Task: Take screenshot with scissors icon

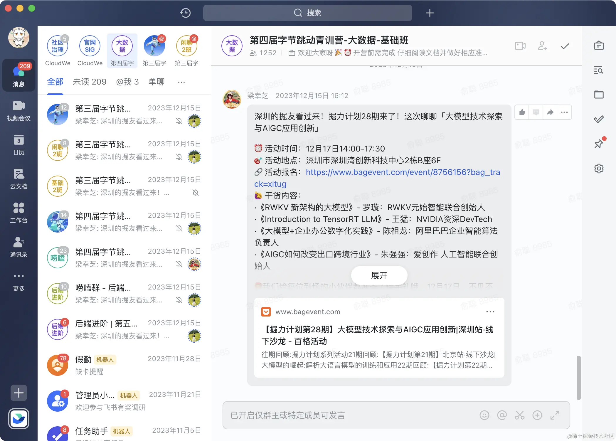Action: (x=520, y=415)
